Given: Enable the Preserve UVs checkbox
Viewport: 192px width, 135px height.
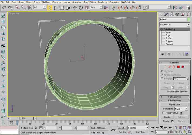Looking at the screenshot, I should pos(163,113).
